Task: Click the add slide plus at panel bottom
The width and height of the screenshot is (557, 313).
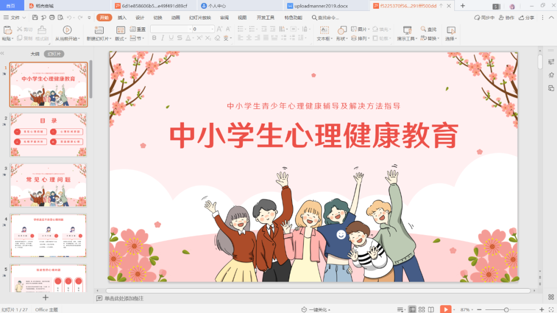Action: [45, 298]
